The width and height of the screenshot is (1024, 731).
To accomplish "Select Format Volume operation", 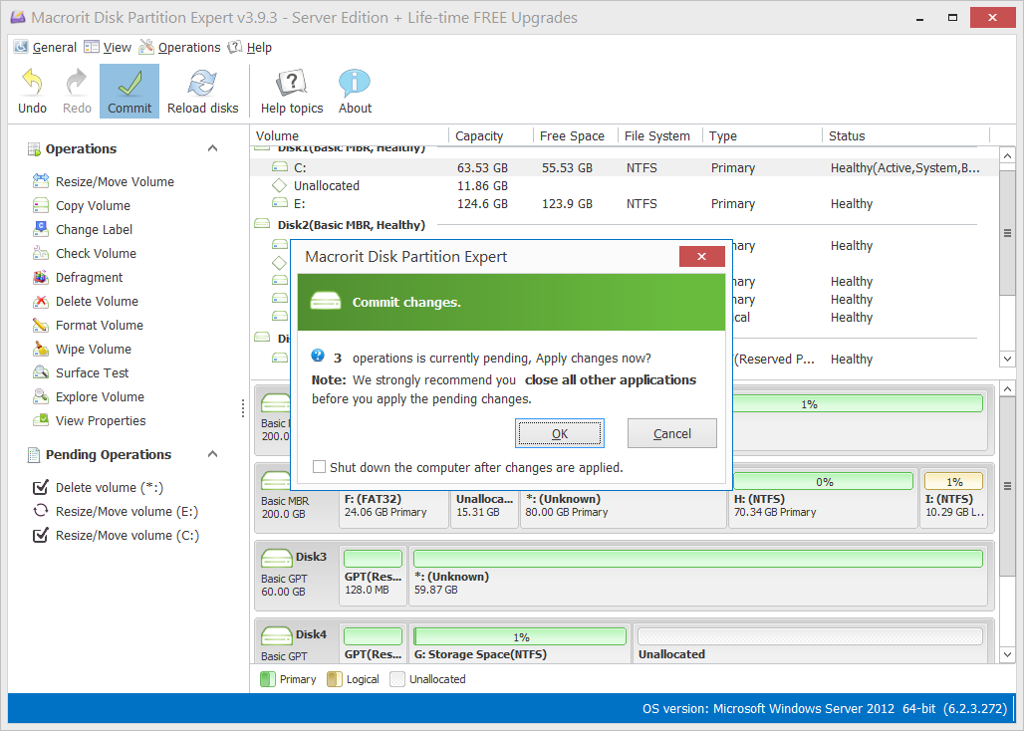I will point(88,325).
